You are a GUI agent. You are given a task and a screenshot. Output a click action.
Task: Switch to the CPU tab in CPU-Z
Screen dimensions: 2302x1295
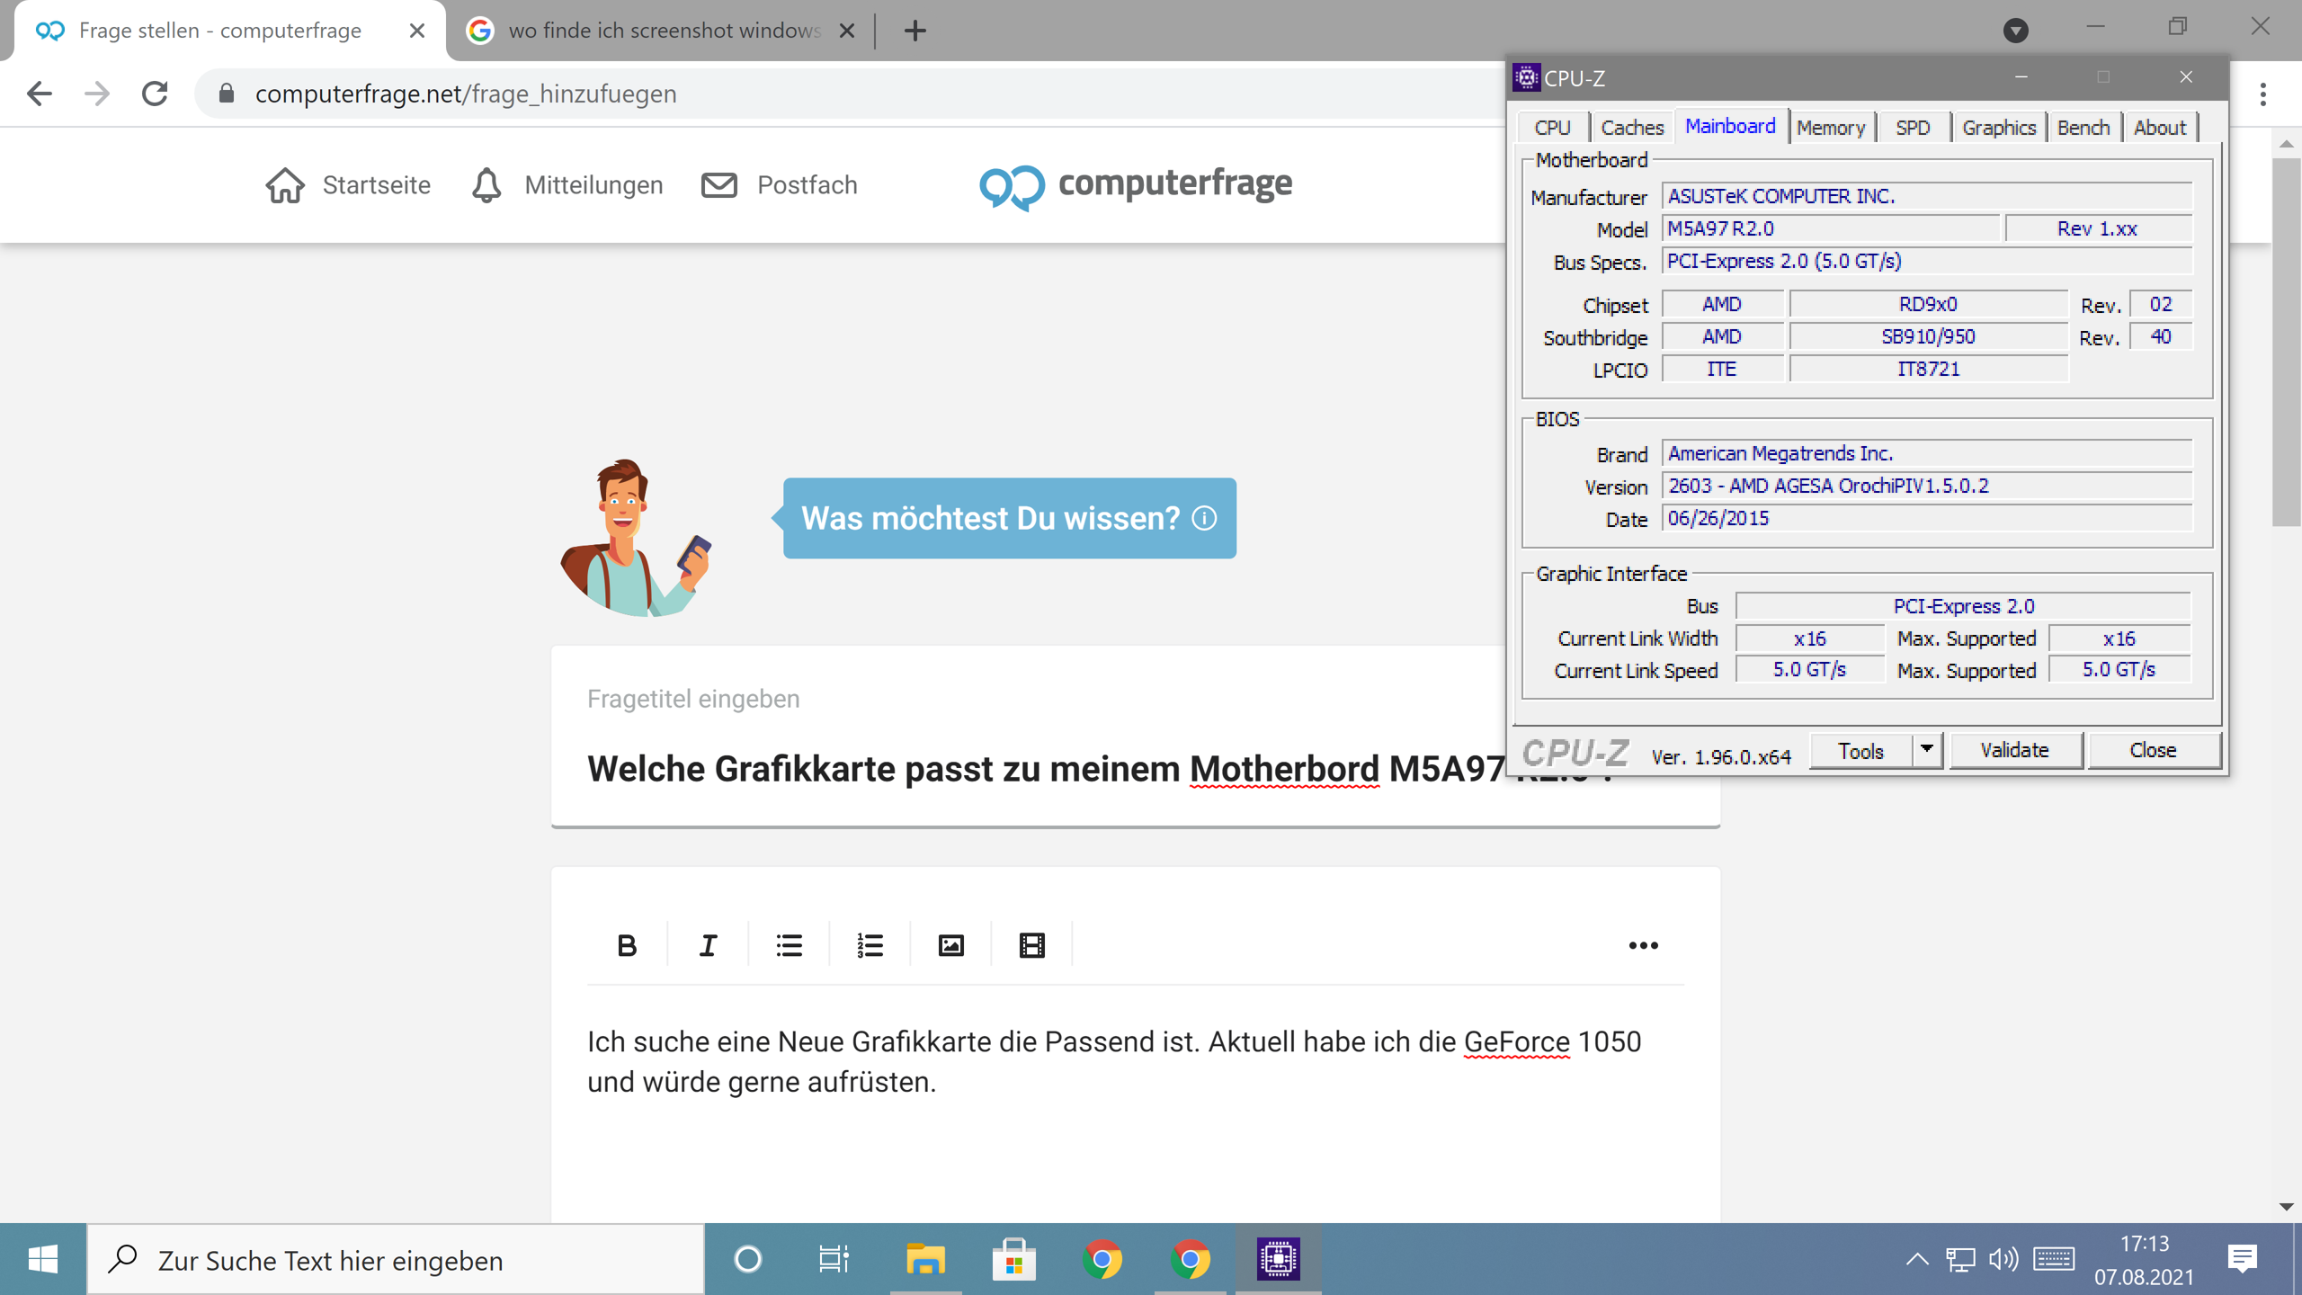click(1552, 128)
